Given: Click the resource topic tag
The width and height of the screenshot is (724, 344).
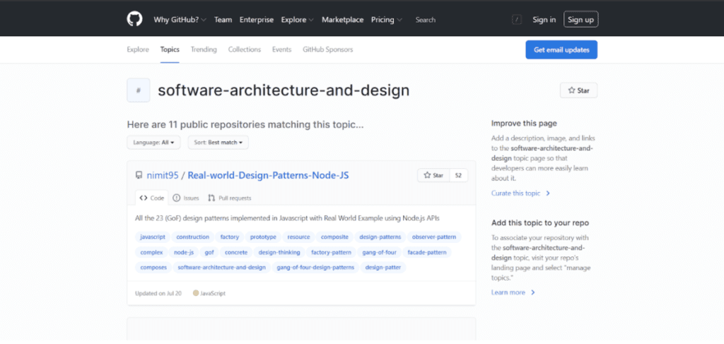Looking at the screenshot, I should coord(298,237).
